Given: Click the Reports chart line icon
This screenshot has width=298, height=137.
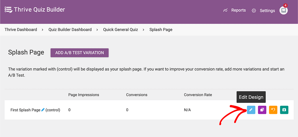Looking at the screenshot, I should click(225, 10).
